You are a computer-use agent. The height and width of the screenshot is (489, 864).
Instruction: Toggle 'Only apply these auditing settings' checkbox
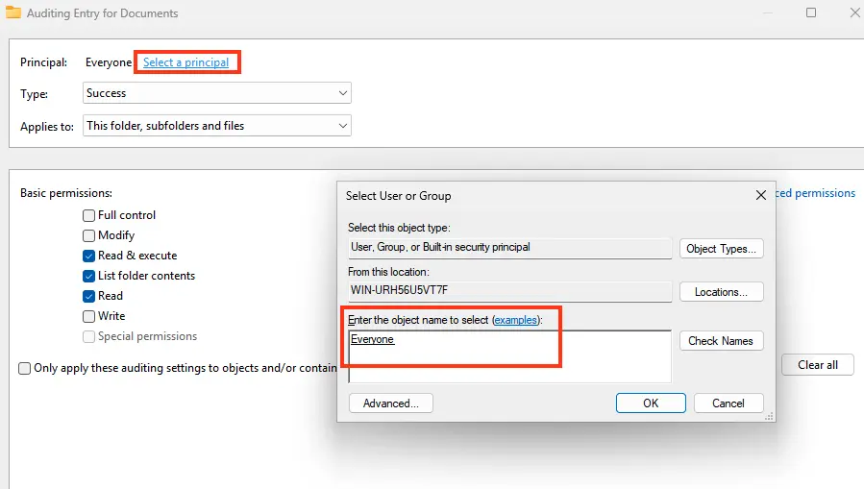click(x=25, y=368)
